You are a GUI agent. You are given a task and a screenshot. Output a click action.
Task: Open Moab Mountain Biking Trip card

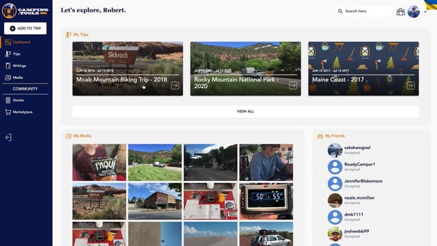(x=128, y=68)
